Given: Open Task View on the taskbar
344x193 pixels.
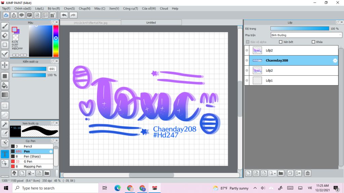Looking at the screenshot, I should pyautogui.click(x=105, y=188).
